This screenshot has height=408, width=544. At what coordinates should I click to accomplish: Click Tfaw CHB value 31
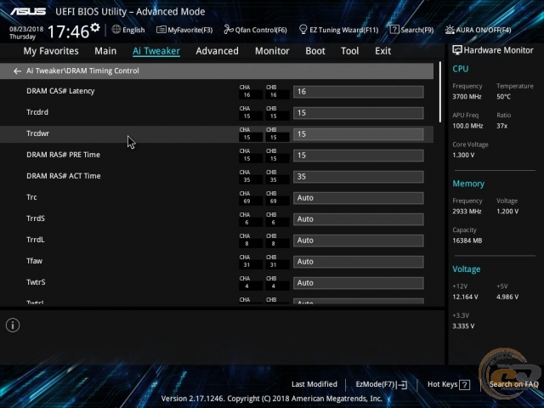(274, 265)
